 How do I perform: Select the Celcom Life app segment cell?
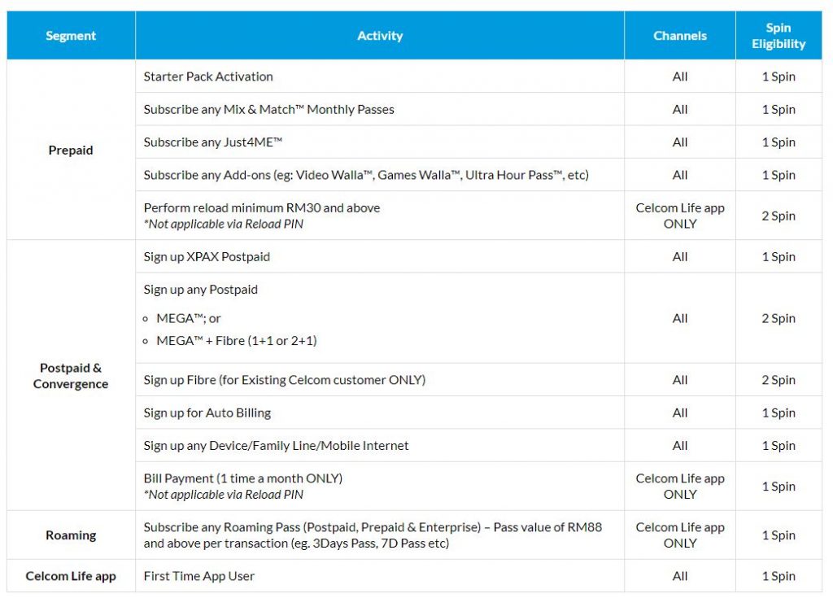(x=71, y=576)
